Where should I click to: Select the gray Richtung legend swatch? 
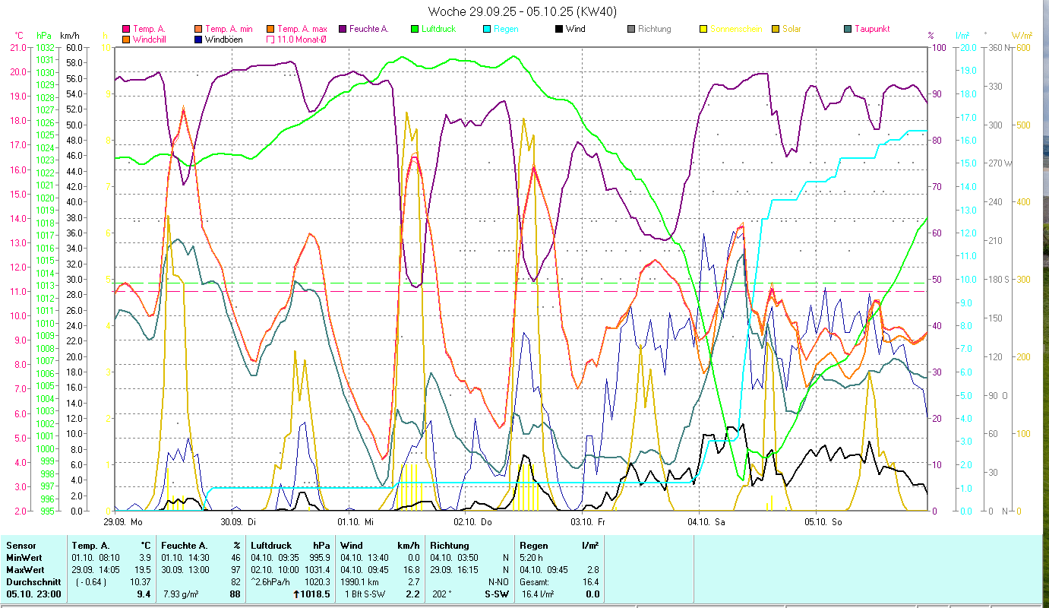pos(631,29)
